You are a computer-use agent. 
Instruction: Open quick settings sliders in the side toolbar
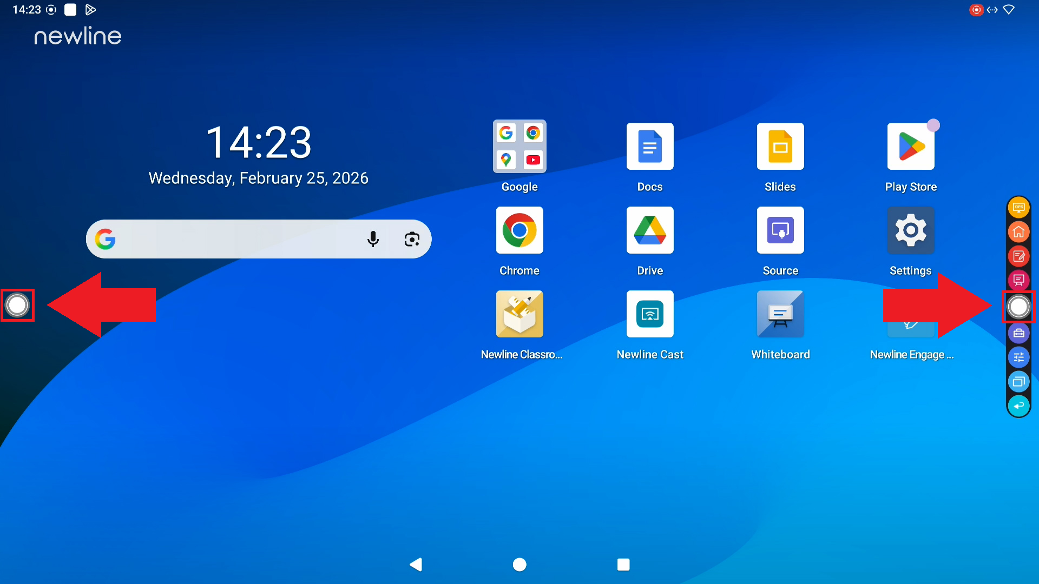click(1018, 357)
